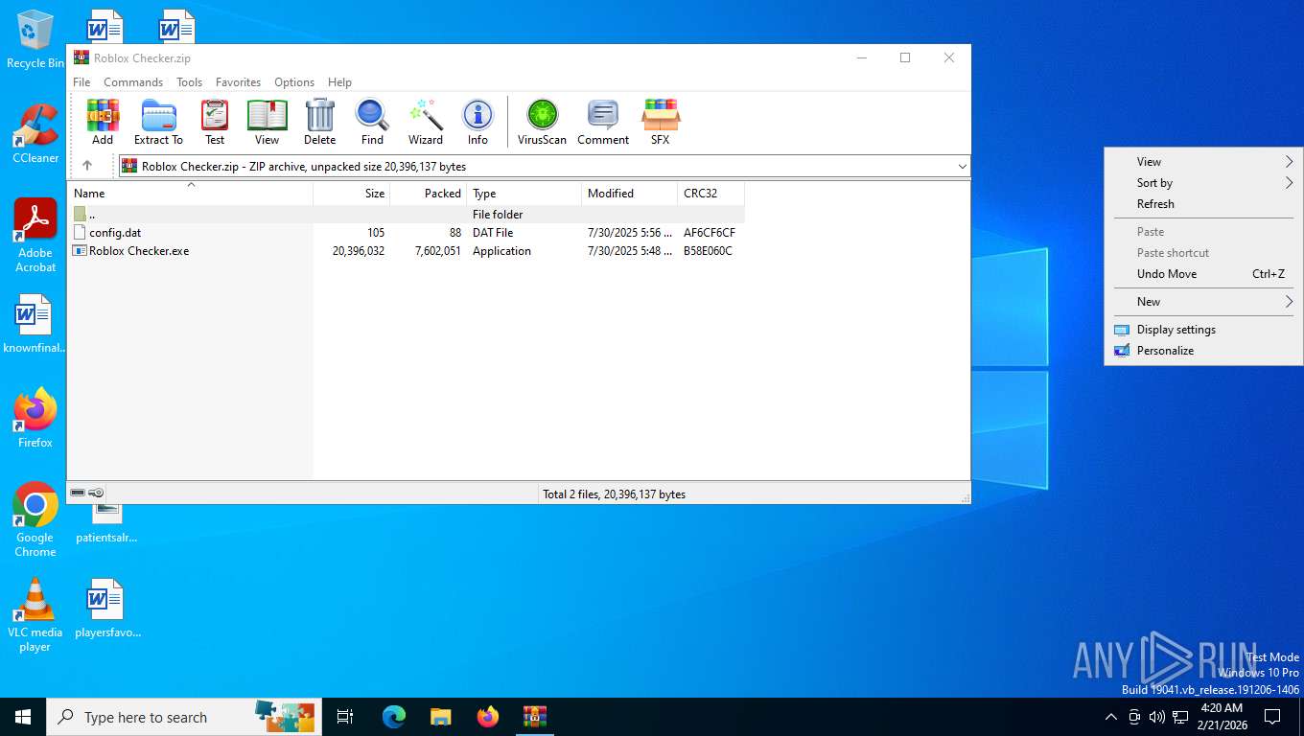
Task: Open the Commands menu
Action: [x=133, y=82]
